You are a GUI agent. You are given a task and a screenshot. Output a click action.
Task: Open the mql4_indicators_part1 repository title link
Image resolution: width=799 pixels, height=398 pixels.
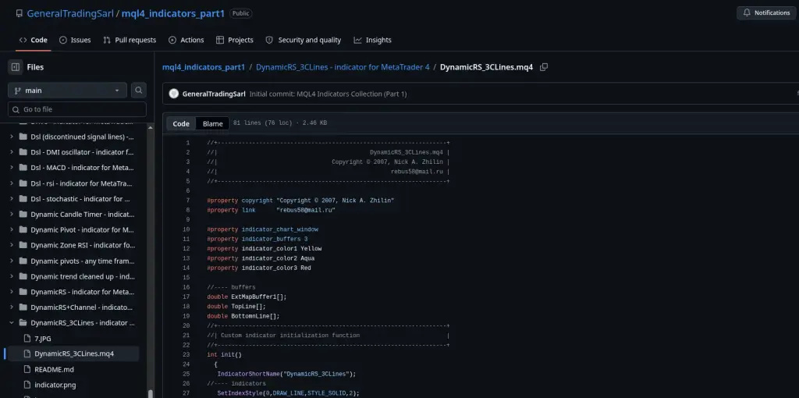point(172,13)
